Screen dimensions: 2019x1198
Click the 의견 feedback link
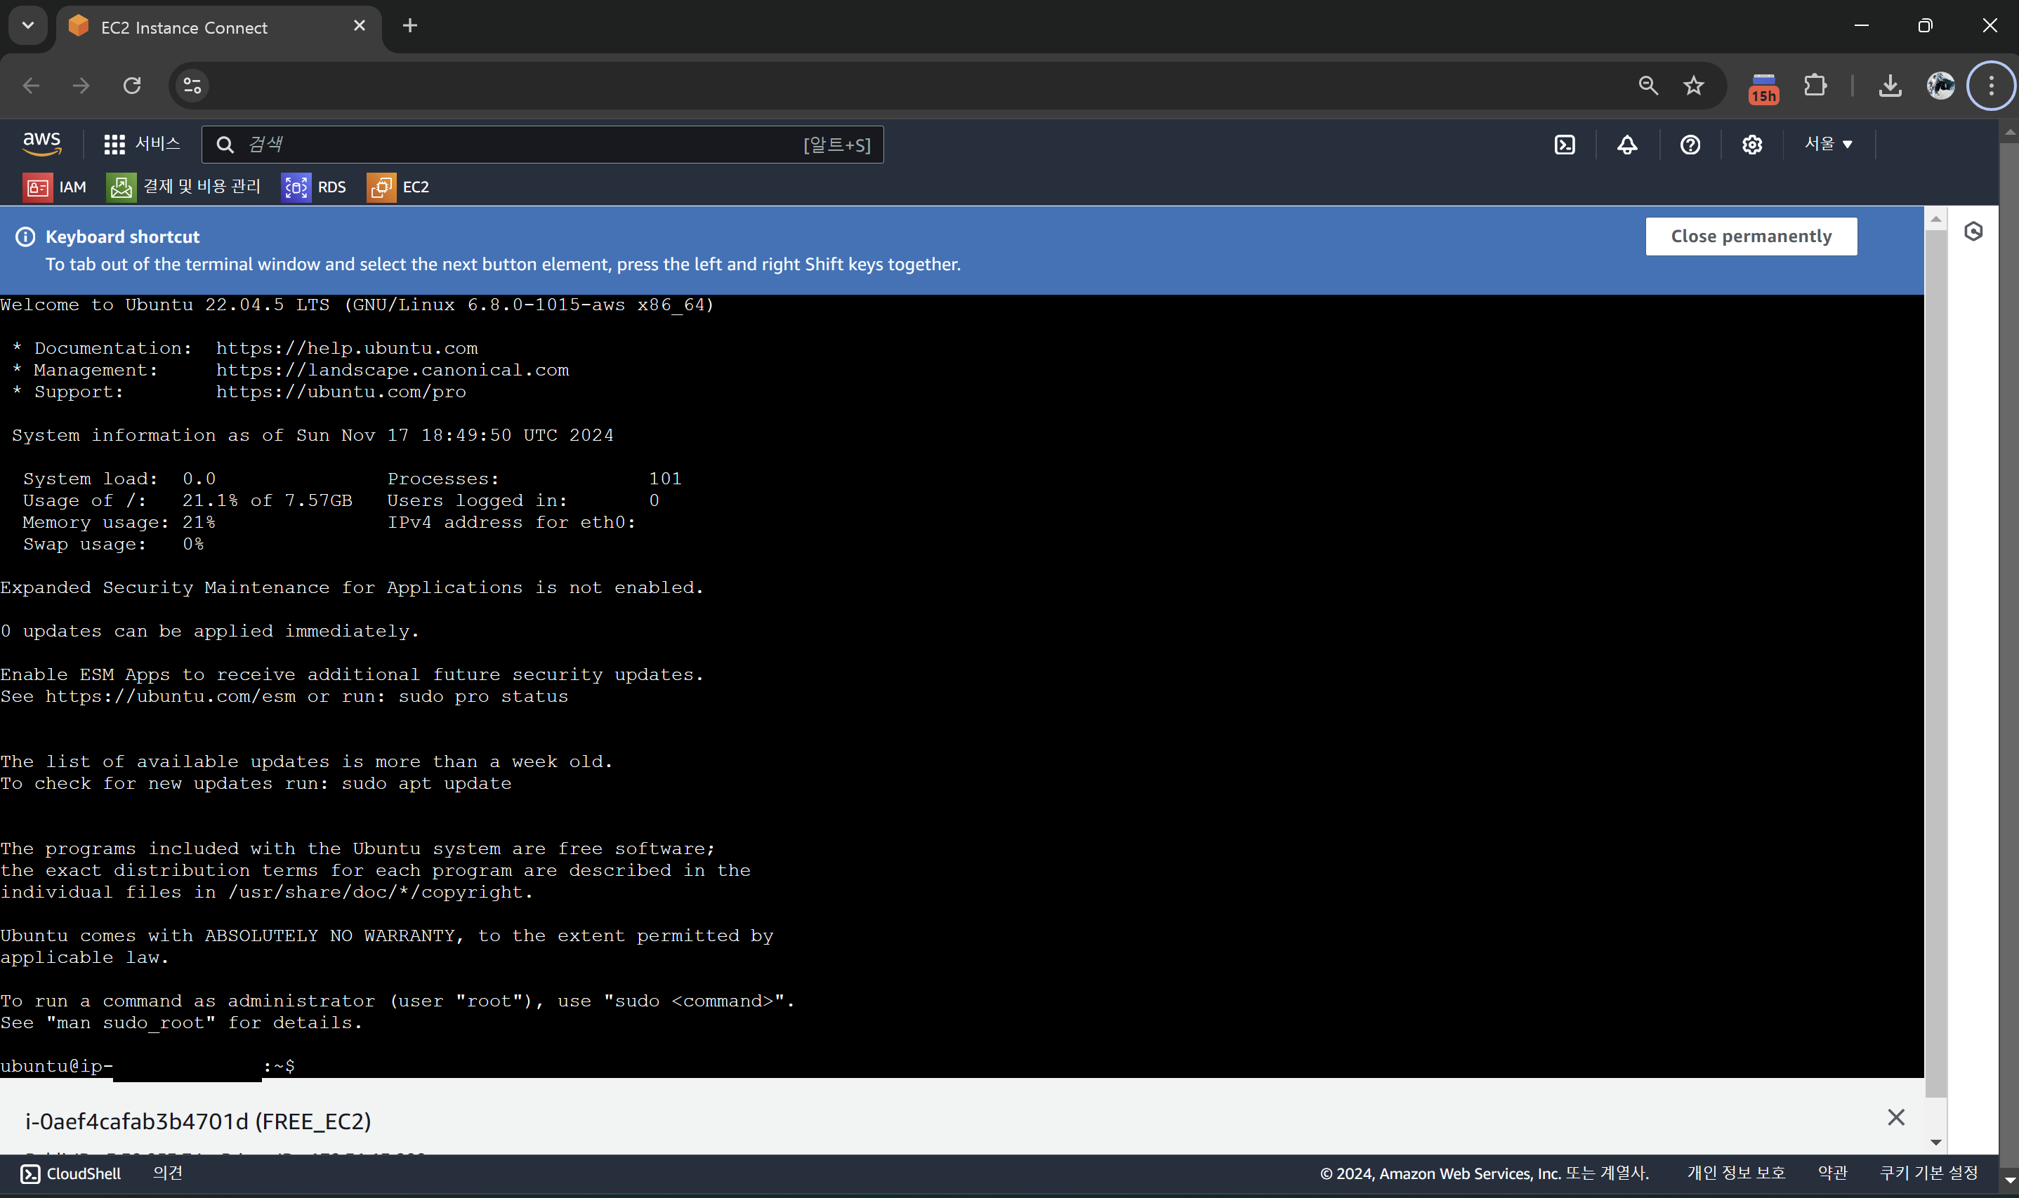pos(168,1173)
